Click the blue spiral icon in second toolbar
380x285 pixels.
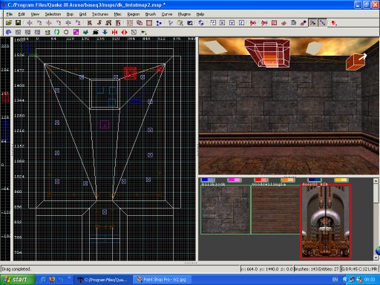(x=9, y=32)
